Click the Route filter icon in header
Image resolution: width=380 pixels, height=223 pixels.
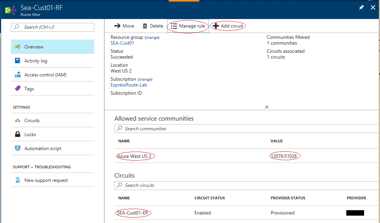[10, 10]
